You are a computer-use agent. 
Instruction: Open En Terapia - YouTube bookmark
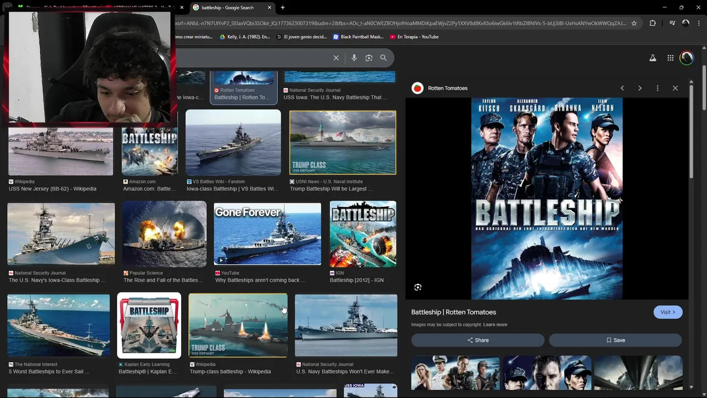(414, 37)
